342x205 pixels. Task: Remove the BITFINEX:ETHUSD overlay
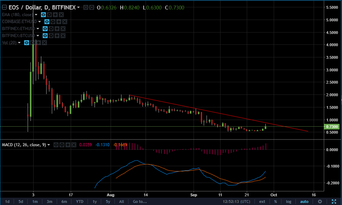pyautogui.click(x=63, y=29)
